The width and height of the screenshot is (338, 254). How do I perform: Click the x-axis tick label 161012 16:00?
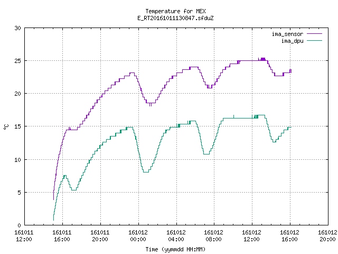pos(289,236)
